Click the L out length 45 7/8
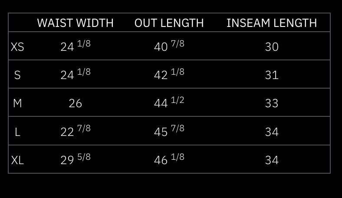 [x=169, y=131]
